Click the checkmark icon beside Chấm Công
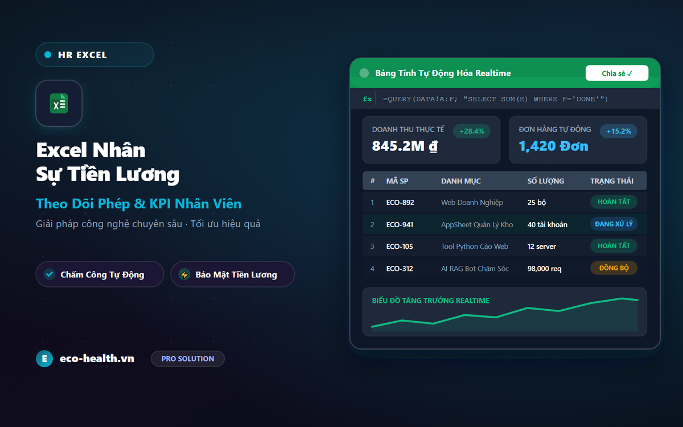 click(50, 274)
